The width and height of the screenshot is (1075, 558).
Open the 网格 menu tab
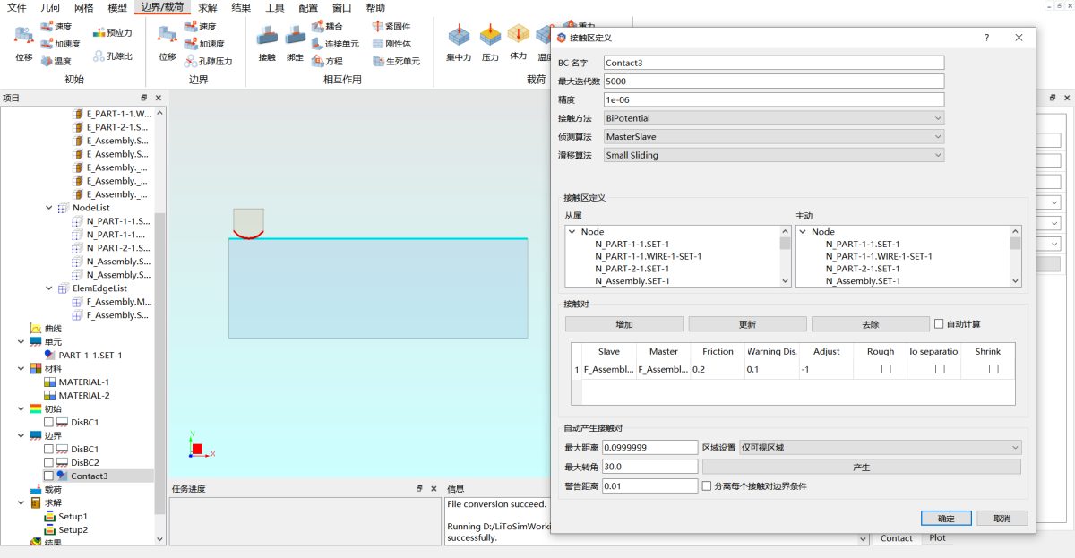click(x=84, y=7)
